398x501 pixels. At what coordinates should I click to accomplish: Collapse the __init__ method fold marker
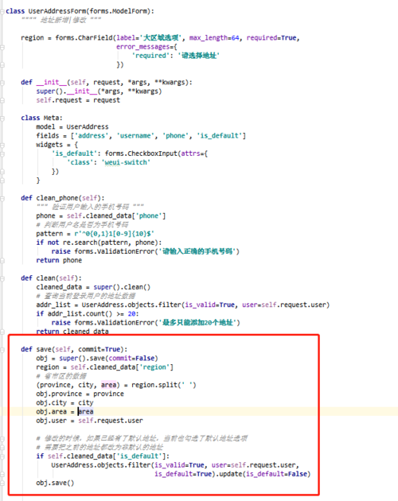click(2, 83)
